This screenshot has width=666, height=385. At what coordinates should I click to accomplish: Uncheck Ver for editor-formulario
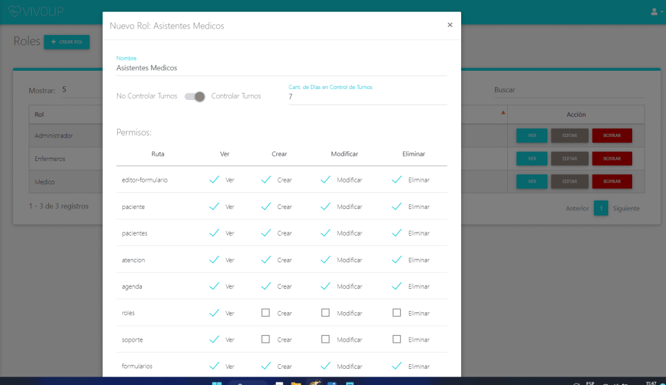(215, 180)
